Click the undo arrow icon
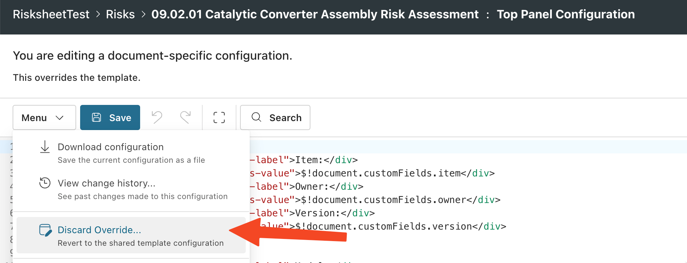This screenshot has height=263, width=687. pyautogui.click(x=157, y=117)
